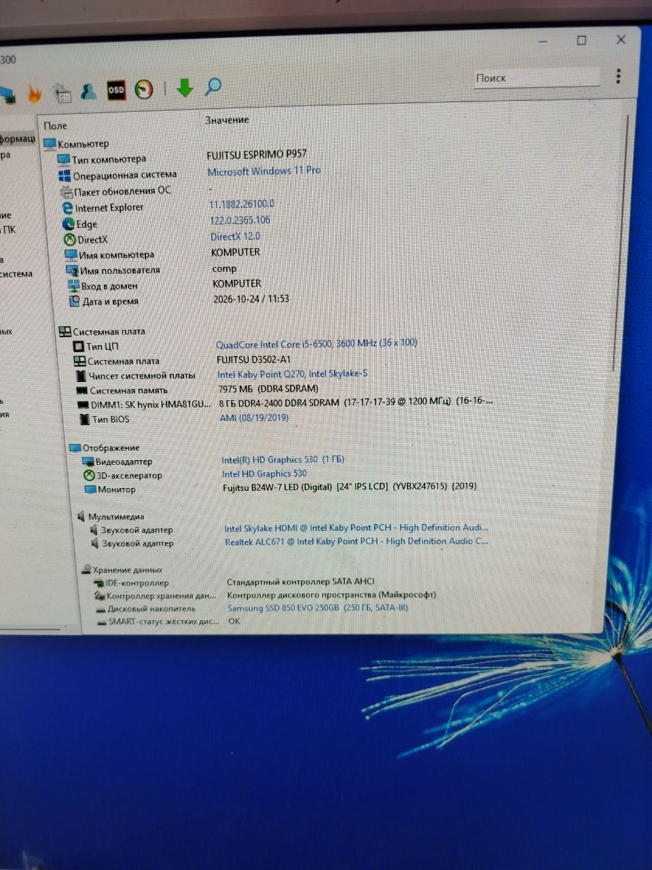Click the 7975 МБ (DDR4 SDRAM) value
The image size is (652, 870).
tap(268, 389)
